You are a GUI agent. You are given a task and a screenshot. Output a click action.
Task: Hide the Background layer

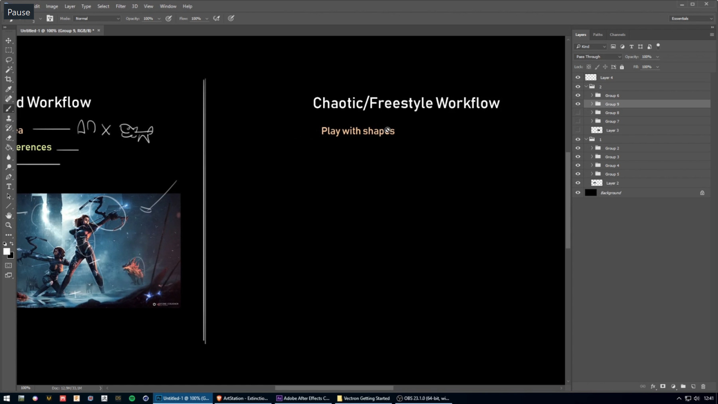click(578, 192)
